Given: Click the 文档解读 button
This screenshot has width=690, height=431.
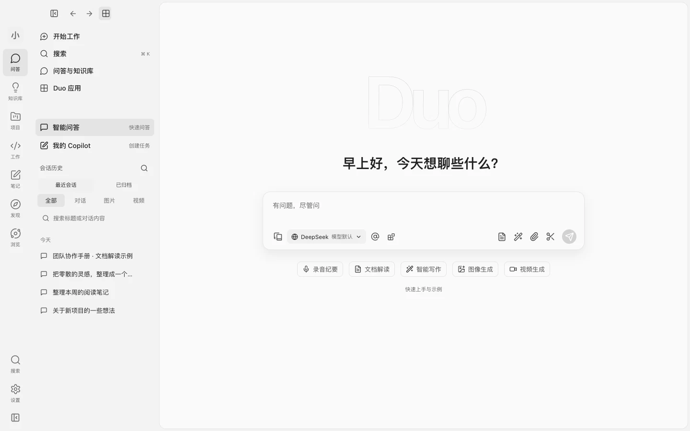Looking at the screenshot, I should point(372,269).
